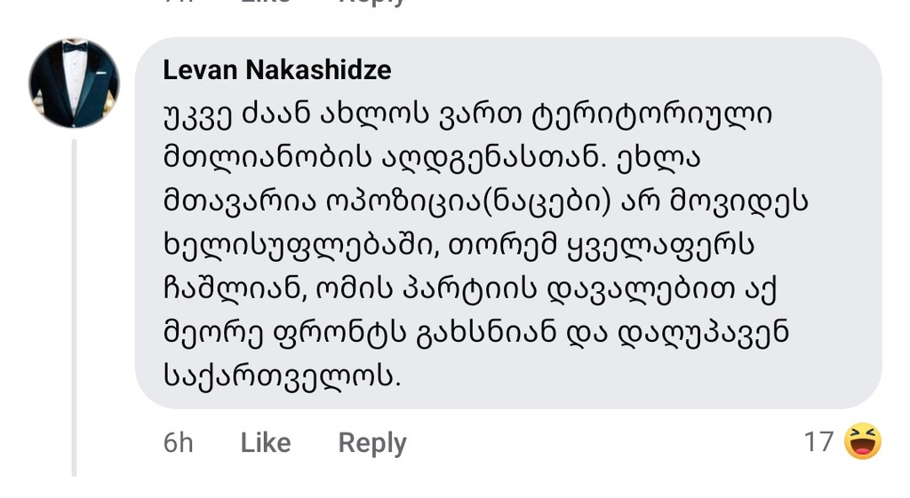The image size is (910, 498).
Task: Like Levan Nakashidze's comment
Action: pos(266,442)
